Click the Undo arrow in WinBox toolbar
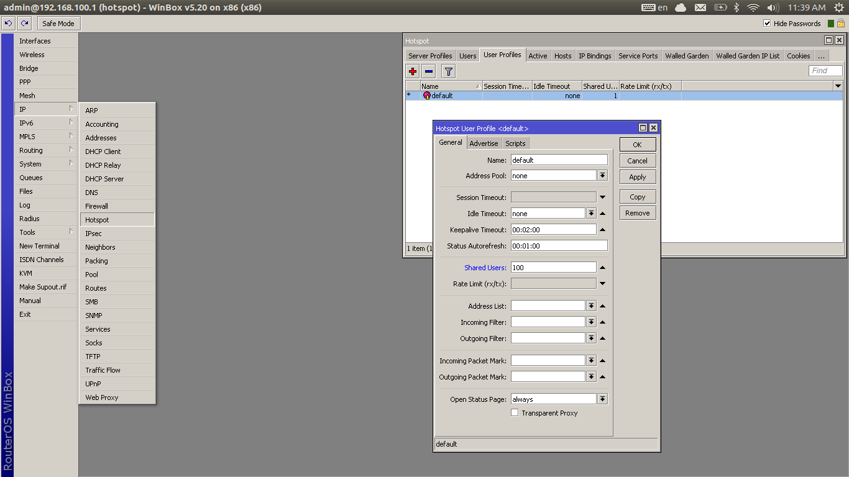The width and height of the screenshot is (849, 477). coord(8,24)
